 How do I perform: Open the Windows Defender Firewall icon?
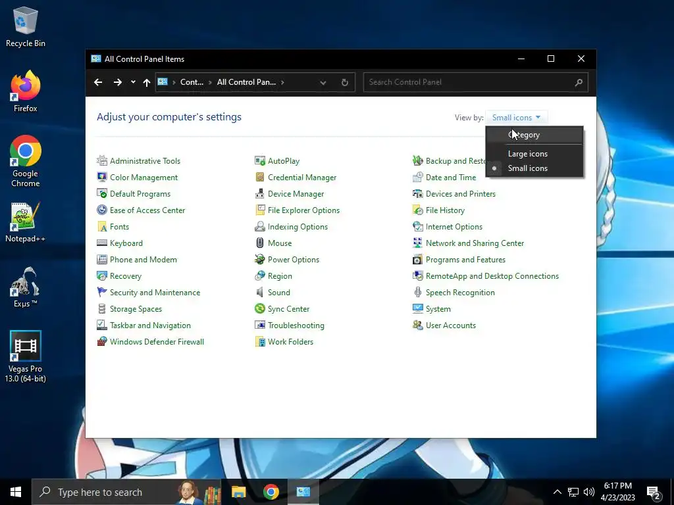point(102,342)
